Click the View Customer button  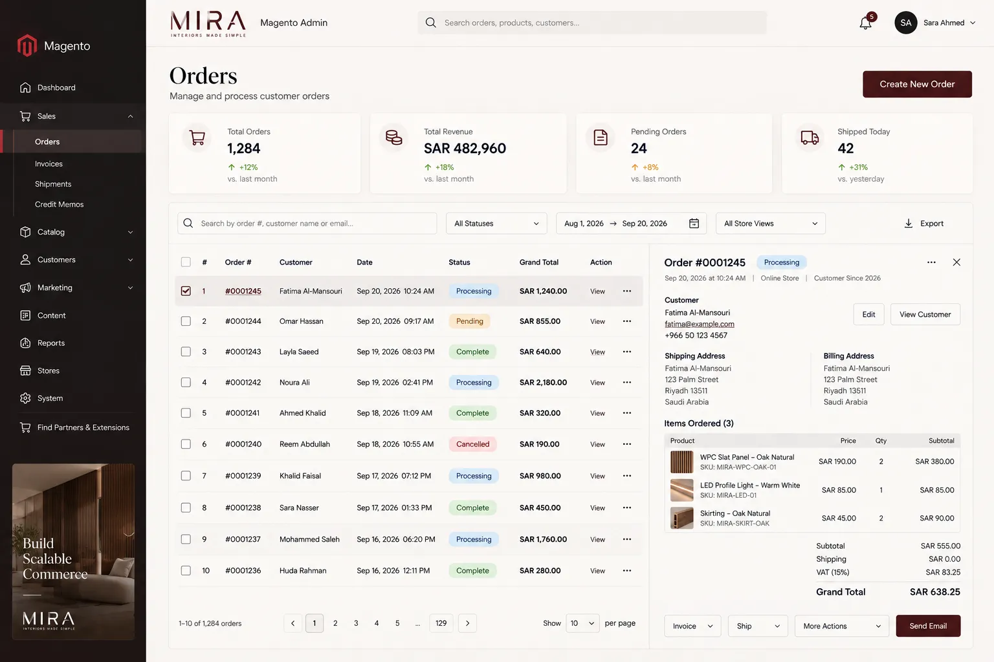(x=925, y=314)
